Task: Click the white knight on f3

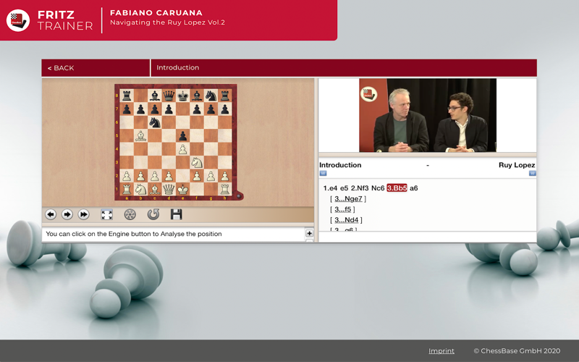Action: [x=197, y=162]
